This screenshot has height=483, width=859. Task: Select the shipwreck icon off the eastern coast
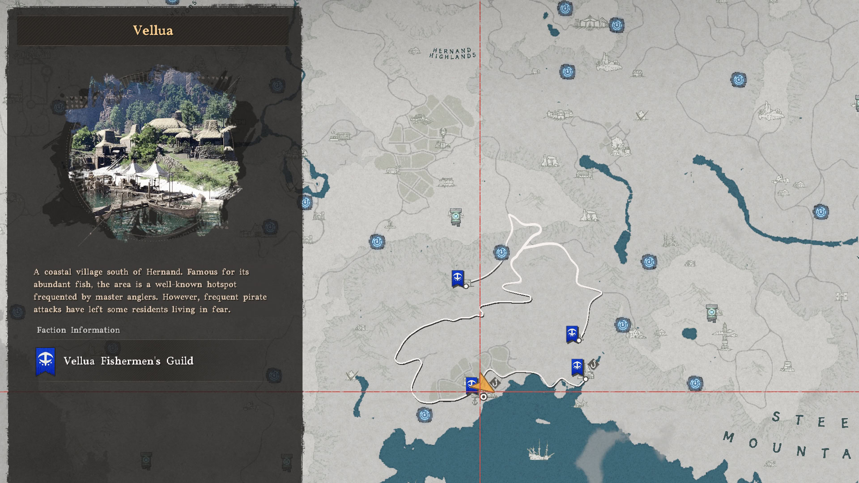tap(581, 403)
